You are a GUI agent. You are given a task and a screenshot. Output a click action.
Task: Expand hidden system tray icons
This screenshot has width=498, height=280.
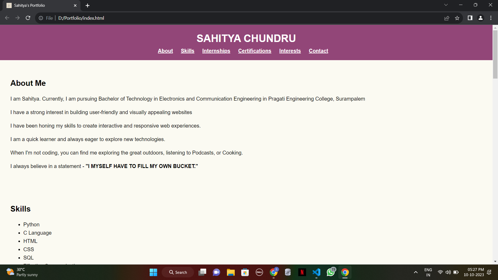tap(416, 272)
